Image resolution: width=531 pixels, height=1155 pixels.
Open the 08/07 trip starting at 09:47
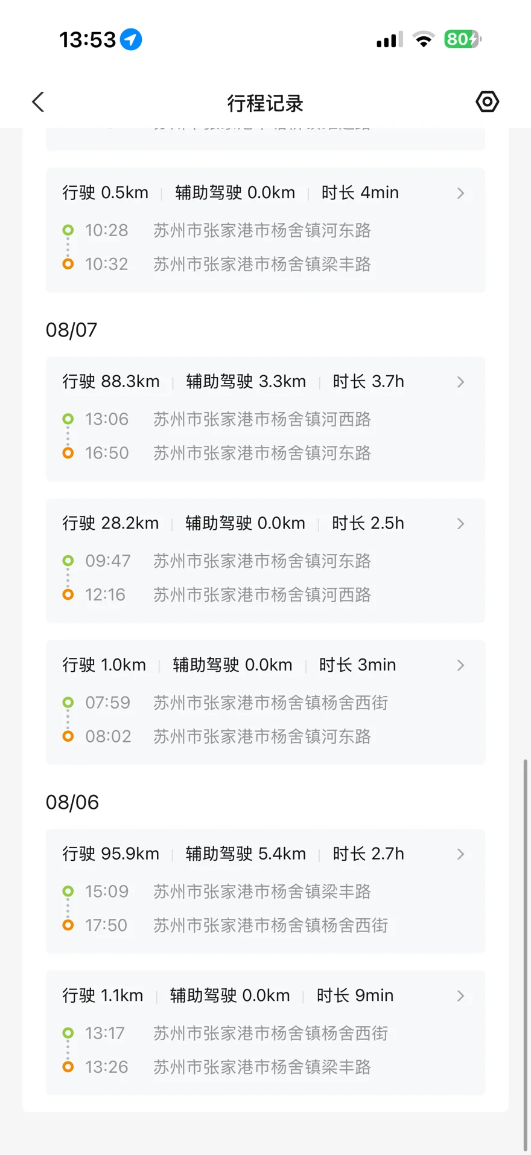click(265, 561)
